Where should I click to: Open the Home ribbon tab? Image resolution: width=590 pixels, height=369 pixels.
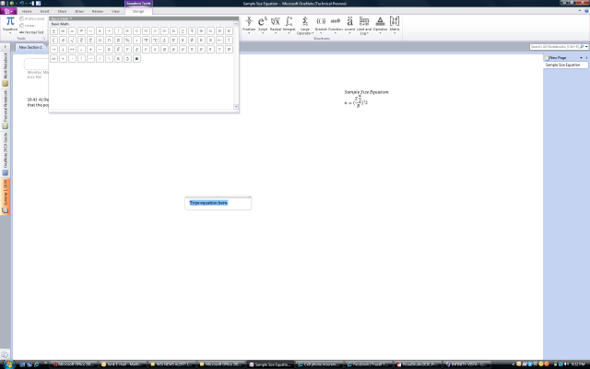[x=27, y=11]
